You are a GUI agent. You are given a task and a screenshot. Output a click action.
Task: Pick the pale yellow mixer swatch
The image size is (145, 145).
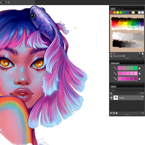(133, 12)
